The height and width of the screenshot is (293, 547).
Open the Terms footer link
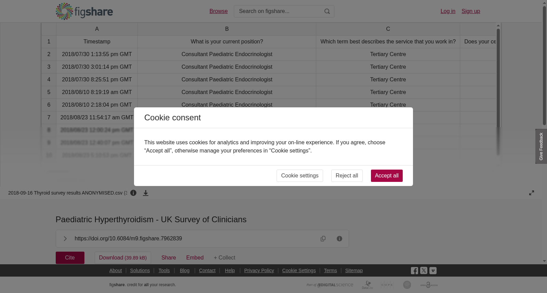click(x=330, y=270)
